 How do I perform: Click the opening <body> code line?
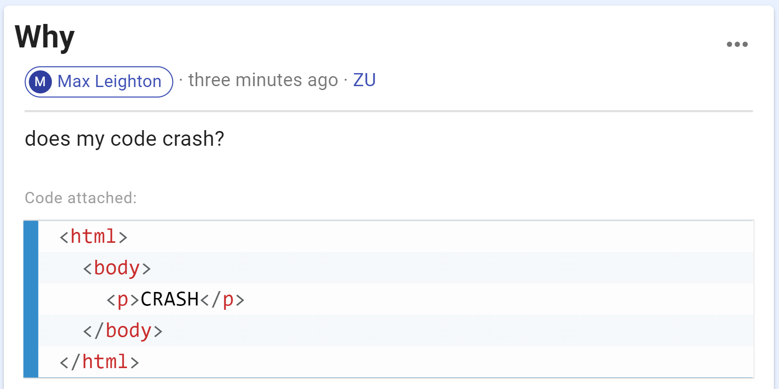396,268
